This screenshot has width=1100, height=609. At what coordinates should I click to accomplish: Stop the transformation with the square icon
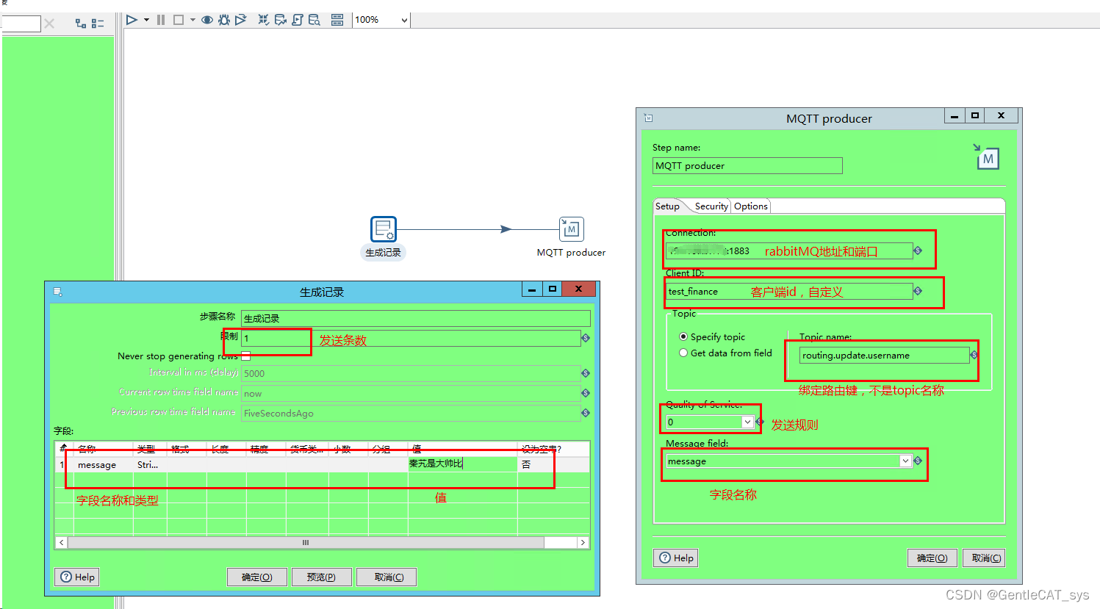(179, 20)
